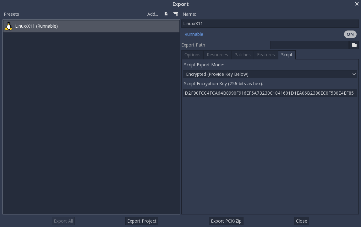361x227 pixels.
Task: Open the Script Export Mode dropdown
Action: point(270,74)
